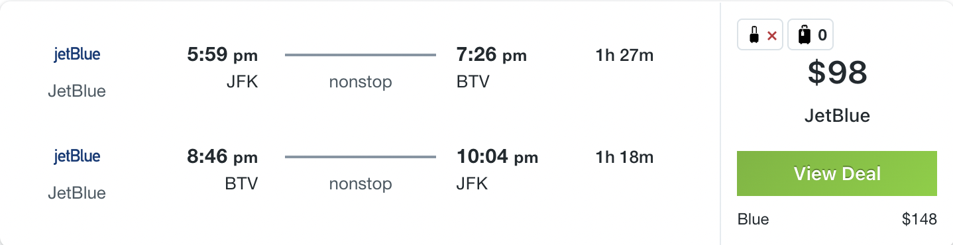Click the checked bag count icon
Image resolution: width=953 pixels, height=245 pixels.
[x=811, y=35]
